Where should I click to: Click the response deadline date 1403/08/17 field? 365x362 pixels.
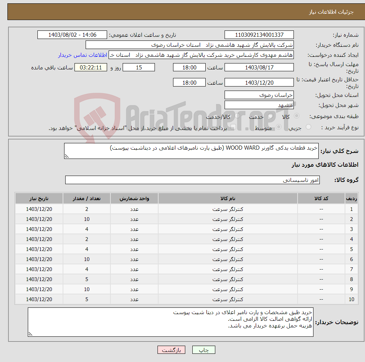(x=259, y=68)
